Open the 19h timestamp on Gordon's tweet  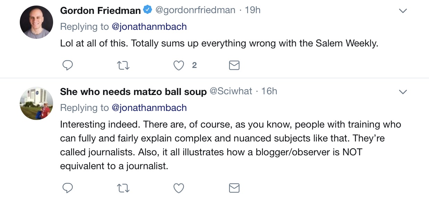253,10
